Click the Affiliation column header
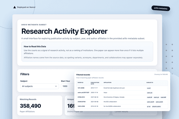Image resolution: width=179 pixels, height=119 pixels. [107, 83]
